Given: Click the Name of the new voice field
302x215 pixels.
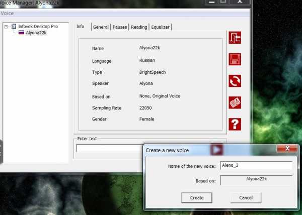Looking at the screenshot, I should coord(256,166).
